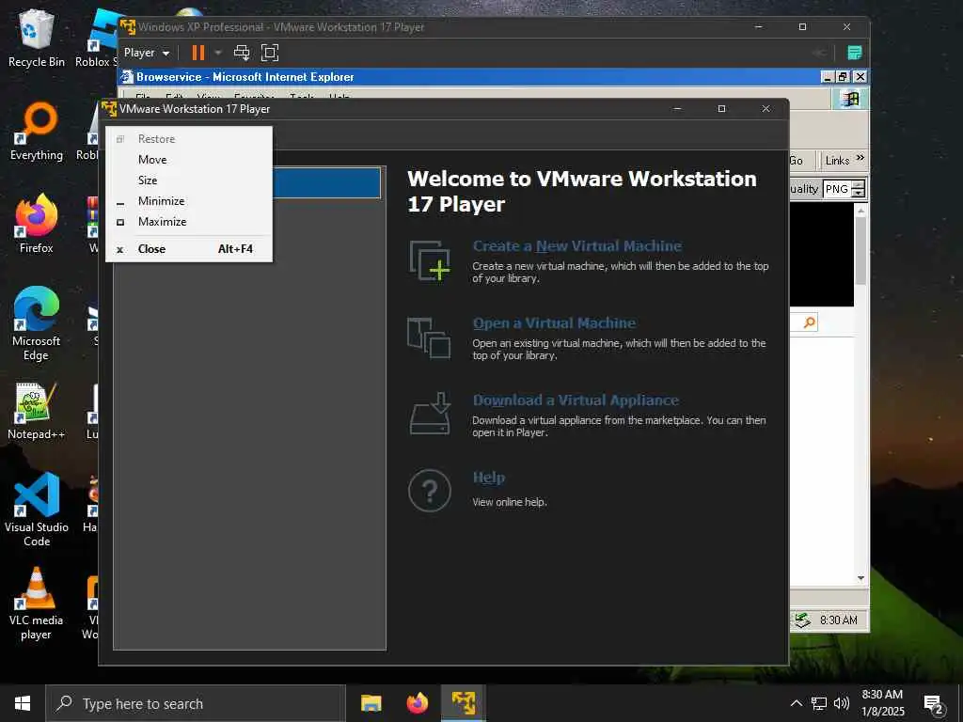Click the Open a Virtual Machine link
The image size is (963, 722).
tap(554, 323)
